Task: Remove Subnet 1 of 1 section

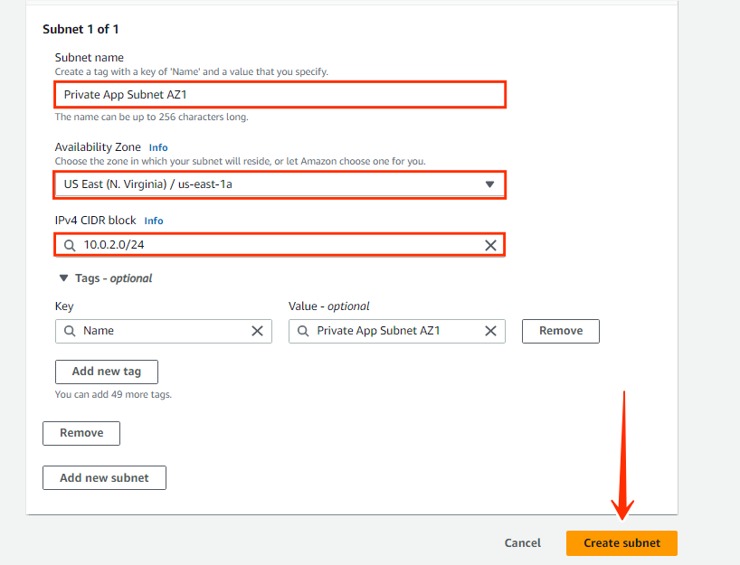Action: tap(81, 433)
